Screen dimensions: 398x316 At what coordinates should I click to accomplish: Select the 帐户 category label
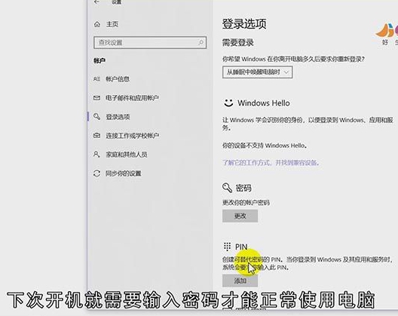tap(99, 60)
